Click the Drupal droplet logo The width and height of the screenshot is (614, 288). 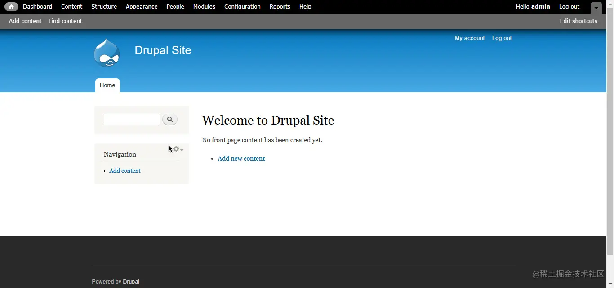coord(107,53)
